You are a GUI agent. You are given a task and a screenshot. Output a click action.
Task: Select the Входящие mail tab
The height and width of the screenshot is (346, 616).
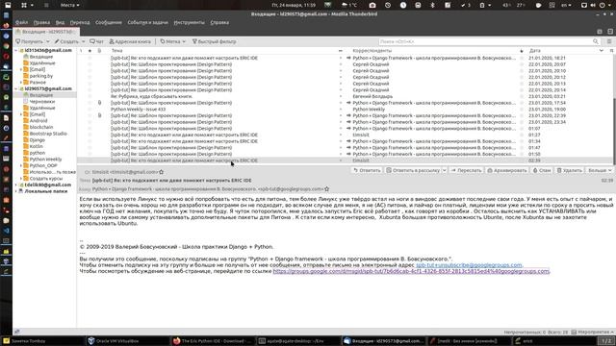coord(46,32)
